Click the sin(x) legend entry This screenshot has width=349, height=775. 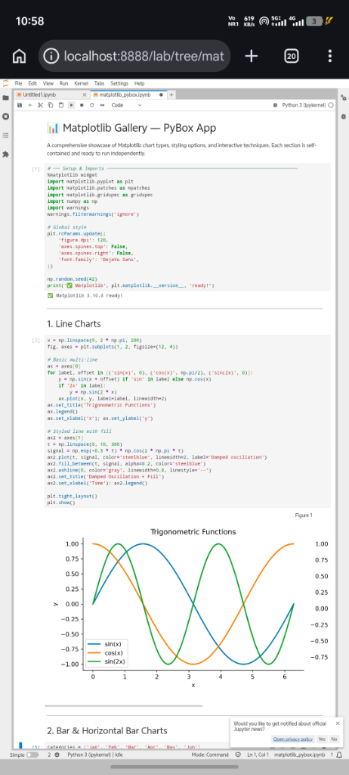[106, 643]
